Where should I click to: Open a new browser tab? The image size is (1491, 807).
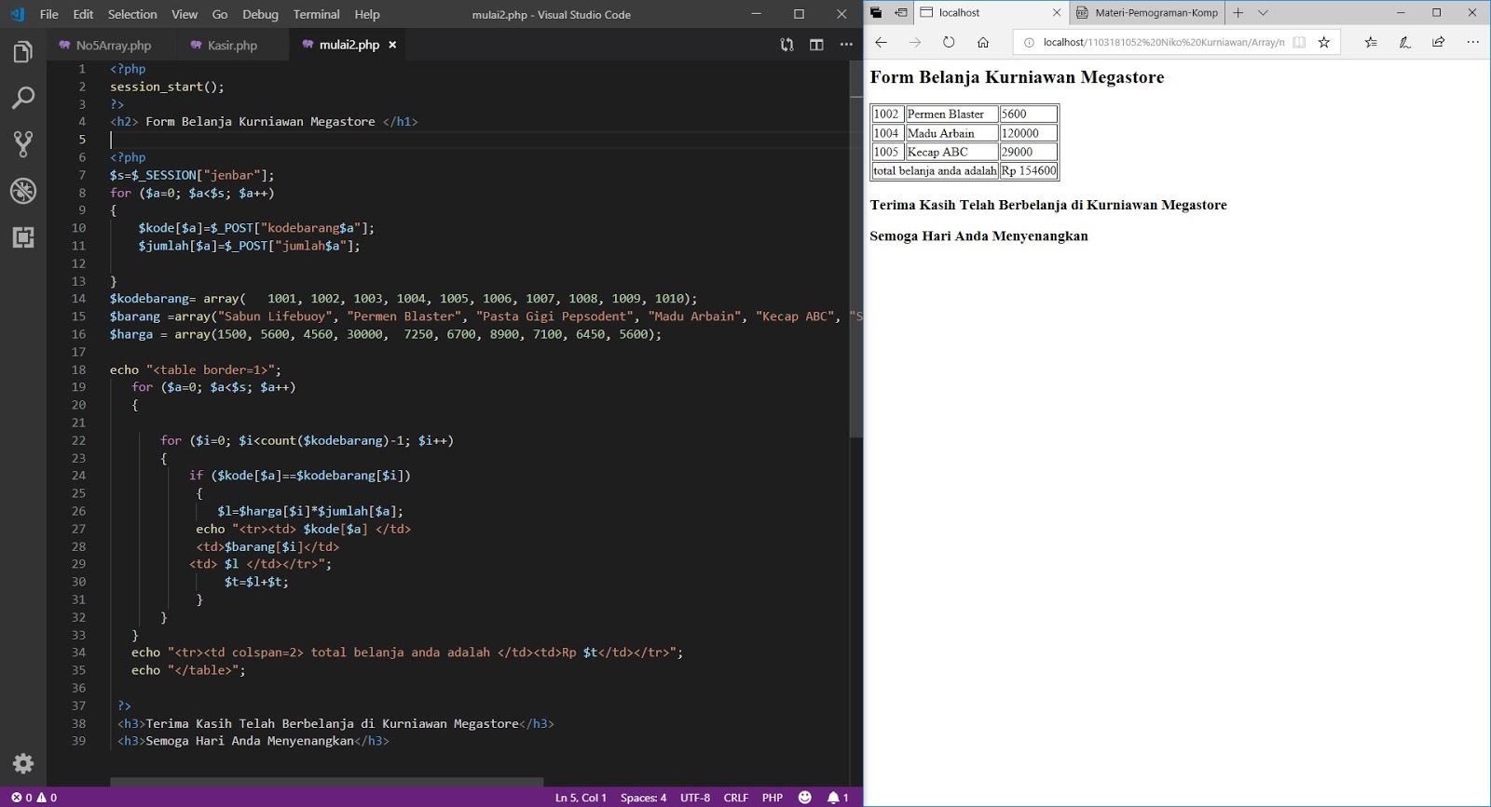pyautogui.click(x=1238, y=12)
